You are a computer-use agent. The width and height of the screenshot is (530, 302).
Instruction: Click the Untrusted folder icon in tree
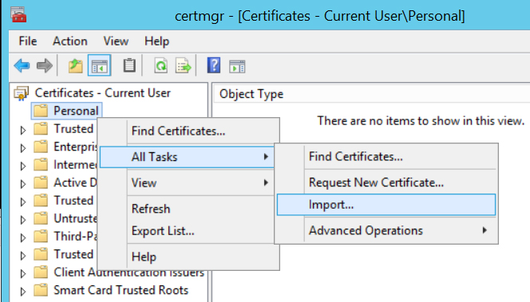tap(41, 218)
